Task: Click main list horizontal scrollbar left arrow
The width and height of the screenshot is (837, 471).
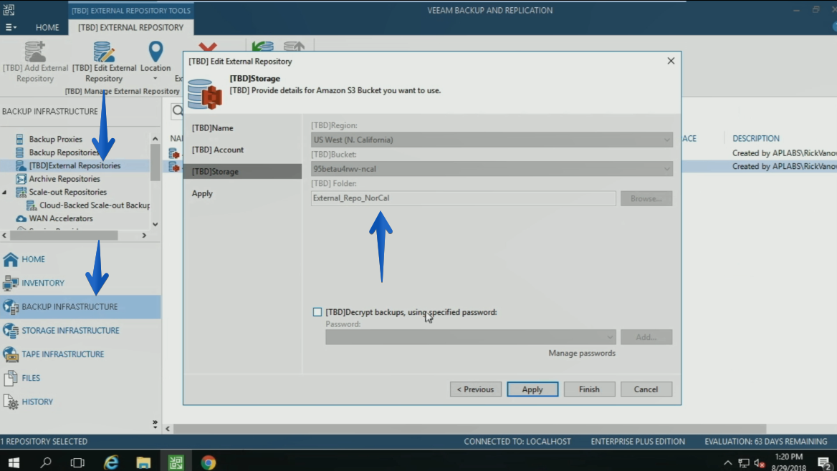Action: [x=168, y=428]
